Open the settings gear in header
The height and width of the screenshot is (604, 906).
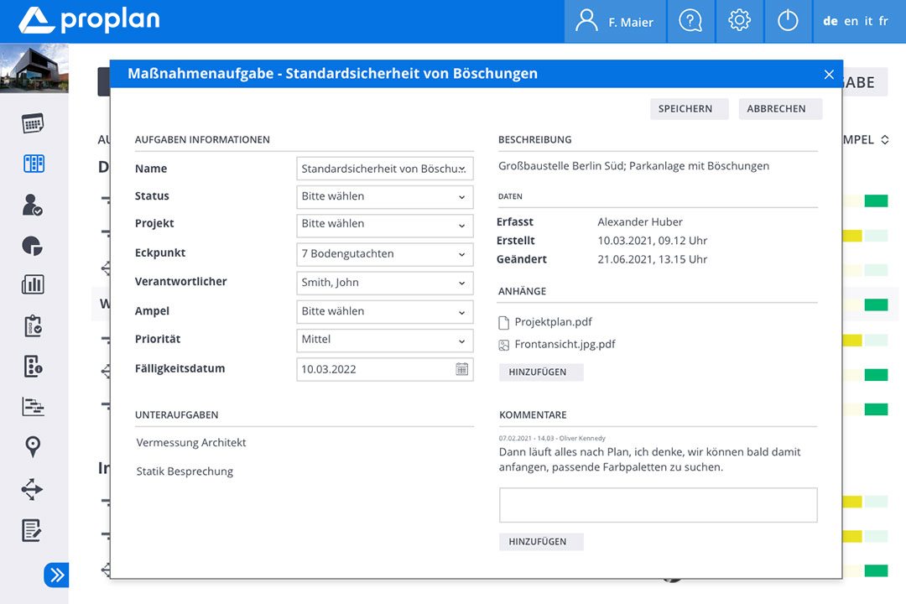[x=739, y=21]
